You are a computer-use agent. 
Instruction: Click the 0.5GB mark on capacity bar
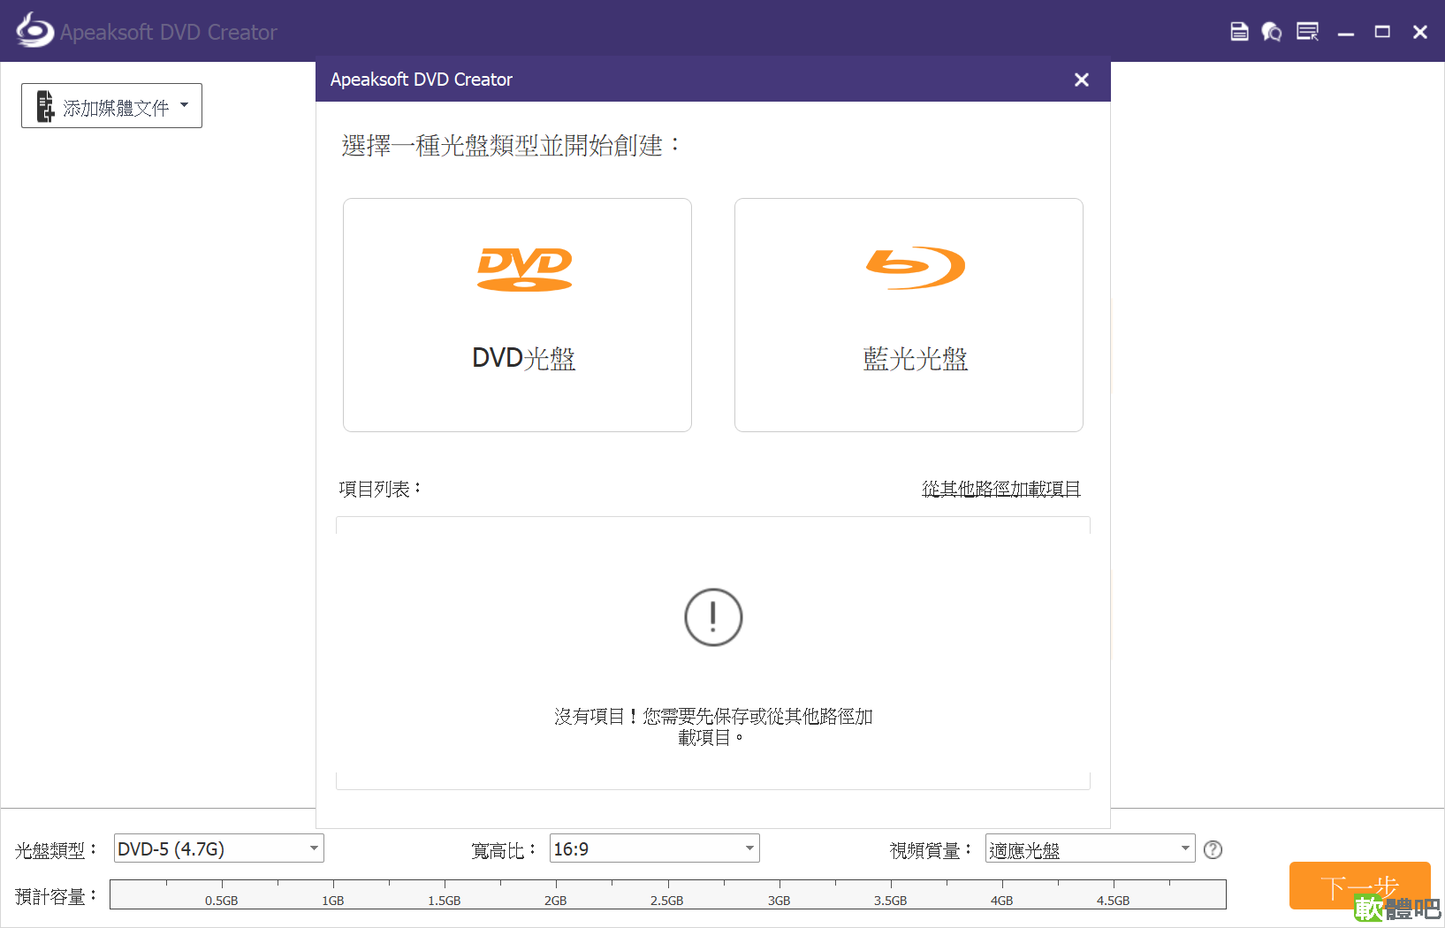tap(222, 901)
